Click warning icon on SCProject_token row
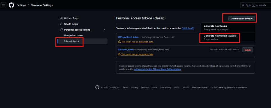The image size is (271, 108). [x=119, y=54]
